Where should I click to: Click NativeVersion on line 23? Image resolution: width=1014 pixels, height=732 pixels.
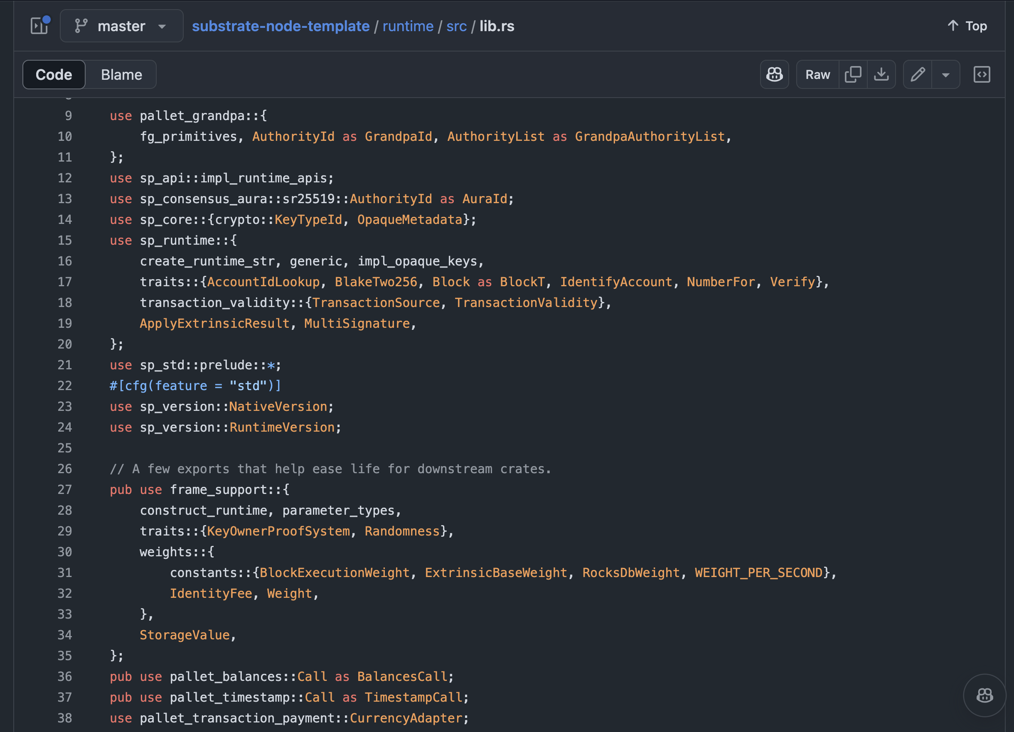[x=278, y=407]
